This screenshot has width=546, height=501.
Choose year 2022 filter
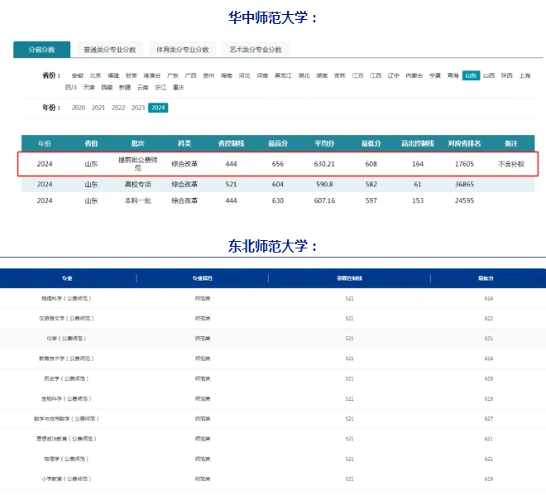coord(118,108)
